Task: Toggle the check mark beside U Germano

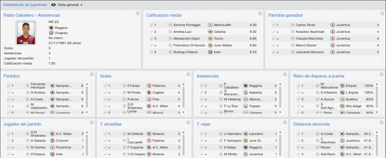Action: (x=202, y=134)
